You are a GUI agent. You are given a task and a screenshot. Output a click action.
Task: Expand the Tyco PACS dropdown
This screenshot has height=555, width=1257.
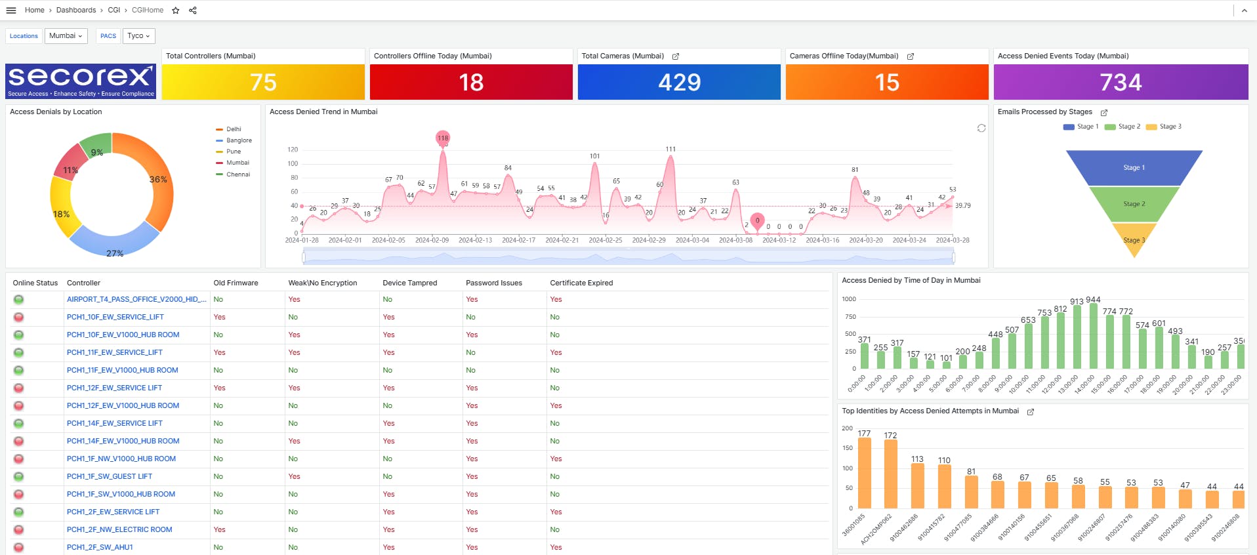(138, 36)
